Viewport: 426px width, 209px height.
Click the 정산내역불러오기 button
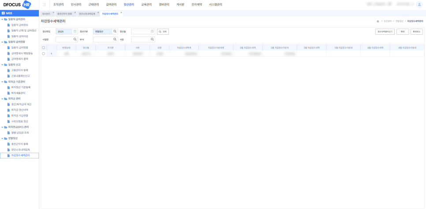[x=385, y=31]
